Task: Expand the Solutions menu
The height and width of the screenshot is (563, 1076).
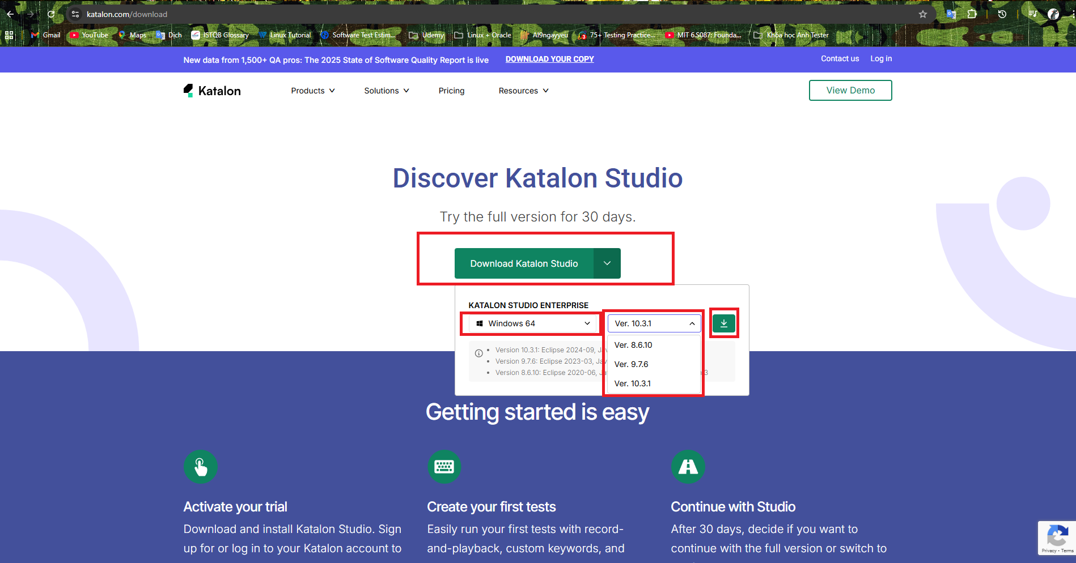Action: click(386, 91)
